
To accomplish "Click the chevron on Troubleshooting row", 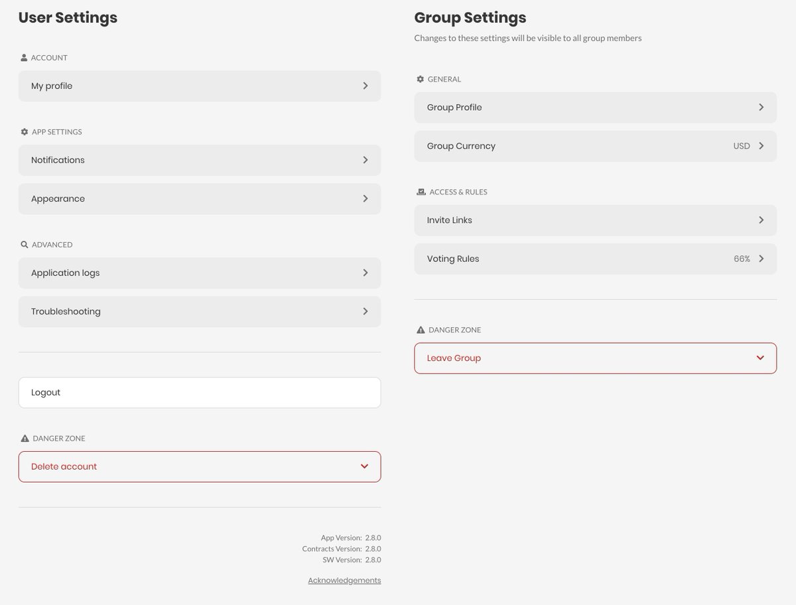I will coord(365,312).
